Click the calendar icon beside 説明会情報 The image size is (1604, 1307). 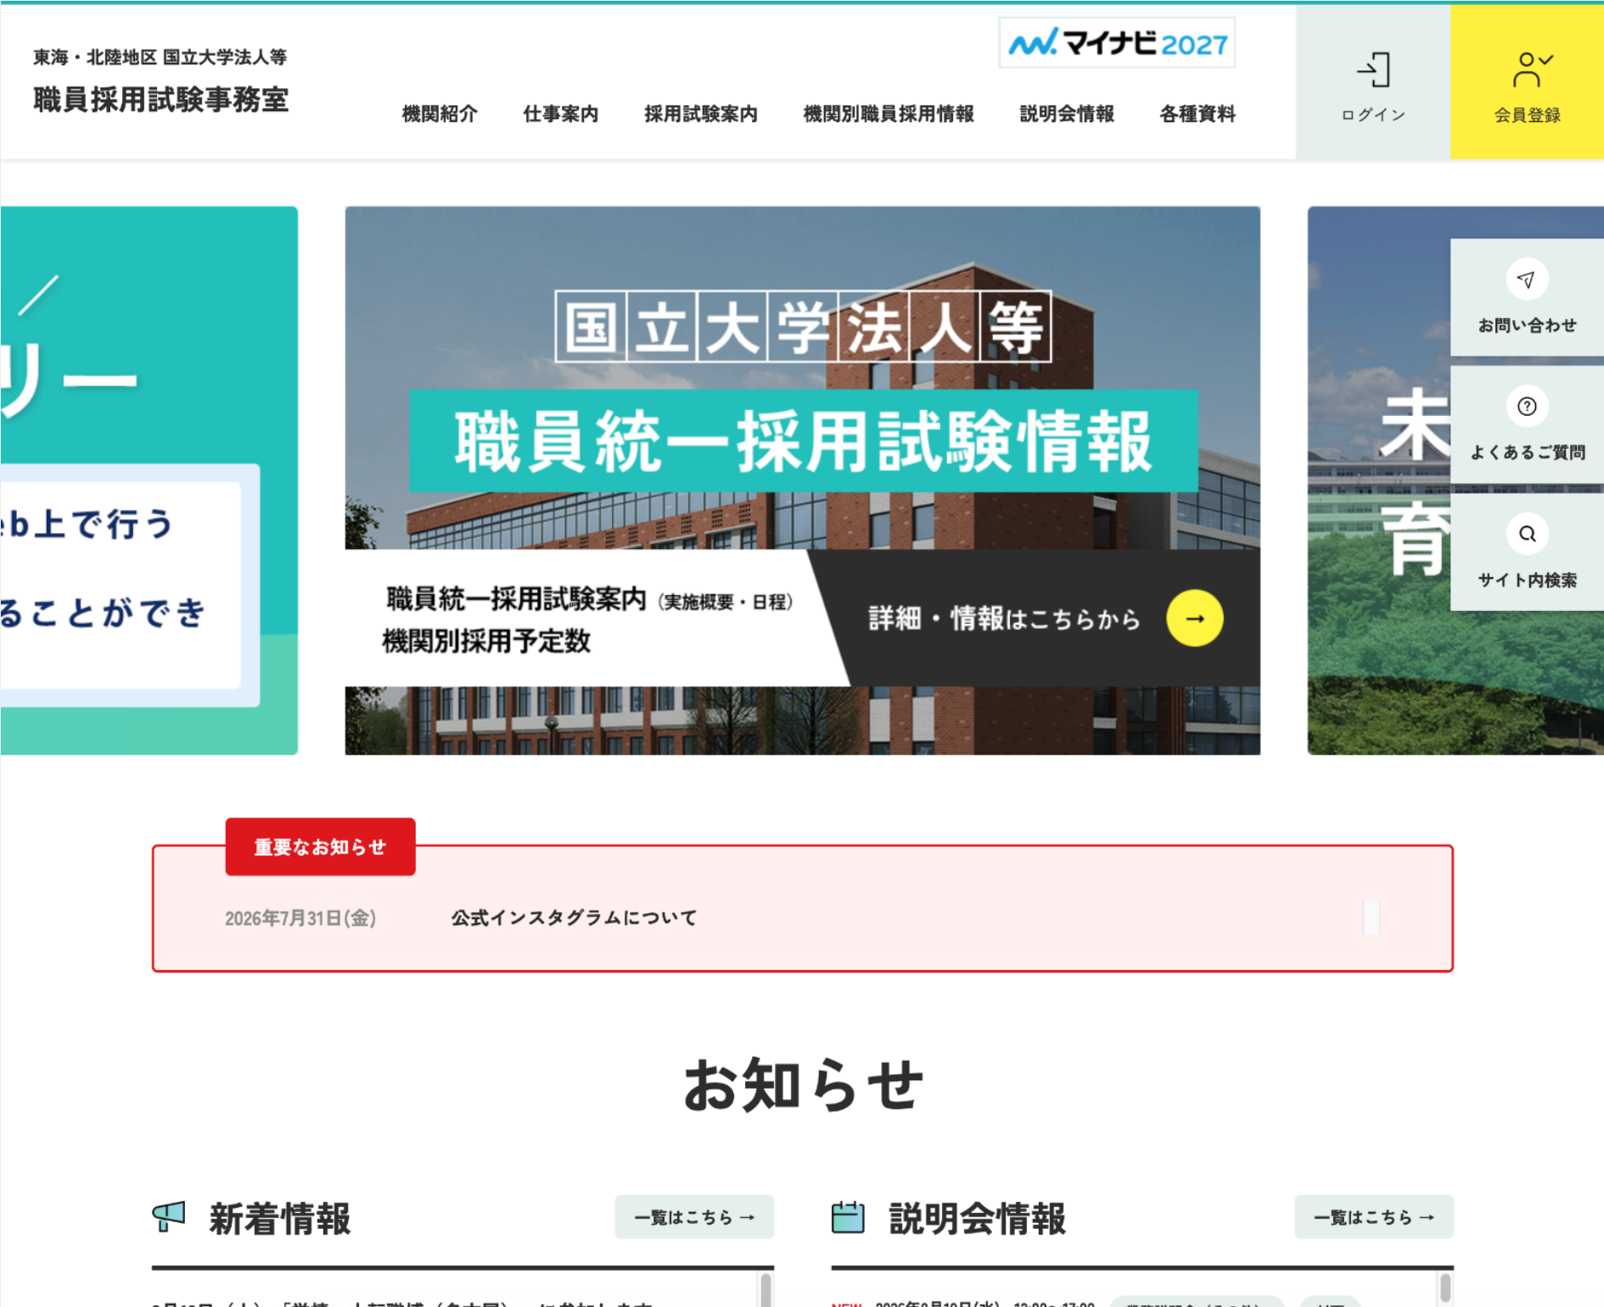pyautogui.click(x=848, y=1217)
